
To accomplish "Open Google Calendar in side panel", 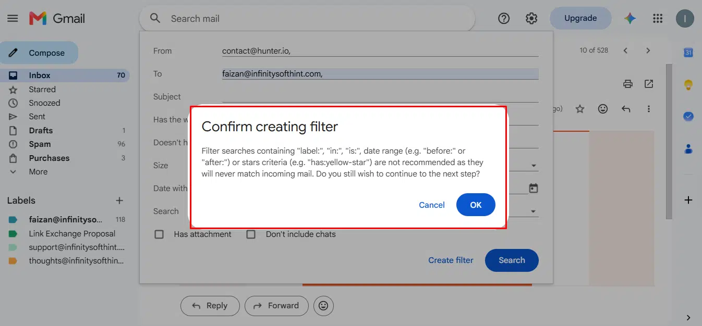I will [688, 53].
